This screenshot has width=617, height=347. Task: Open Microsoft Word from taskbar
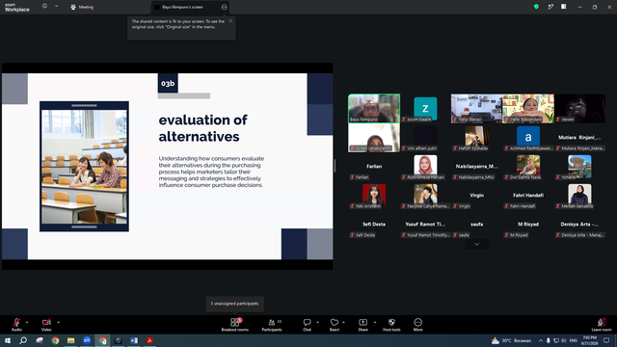(x=134, y=340)
